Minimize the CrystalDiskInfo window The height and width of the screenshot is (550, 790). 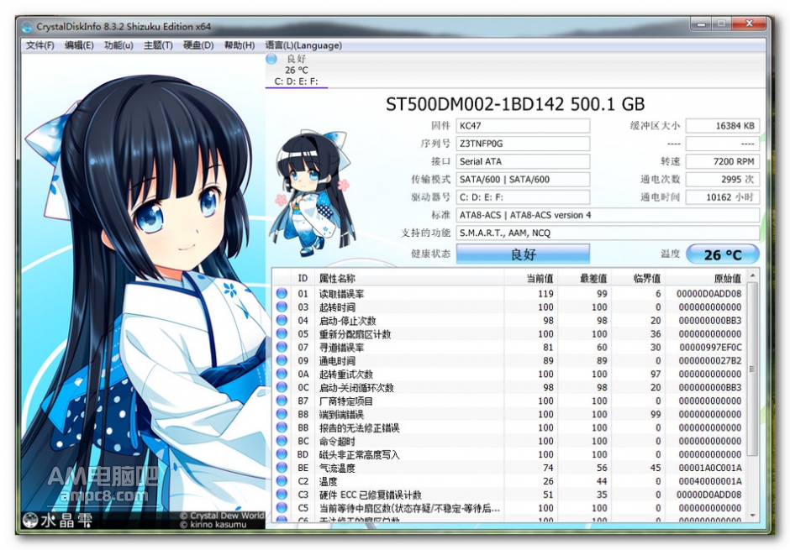point(700,24)
